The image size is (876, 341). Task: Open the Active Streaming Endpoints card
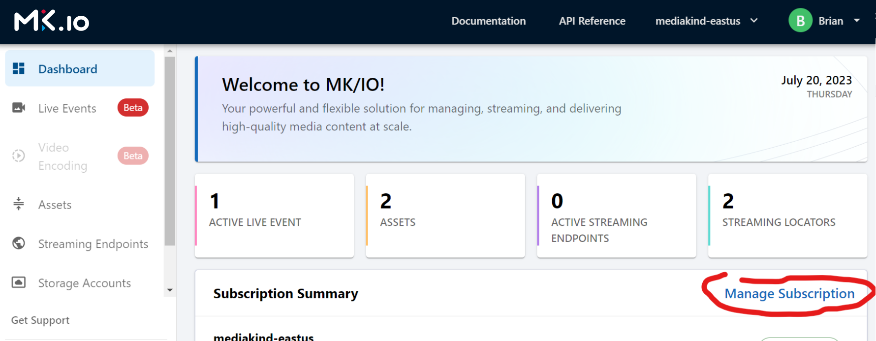(x=617, y=216)
